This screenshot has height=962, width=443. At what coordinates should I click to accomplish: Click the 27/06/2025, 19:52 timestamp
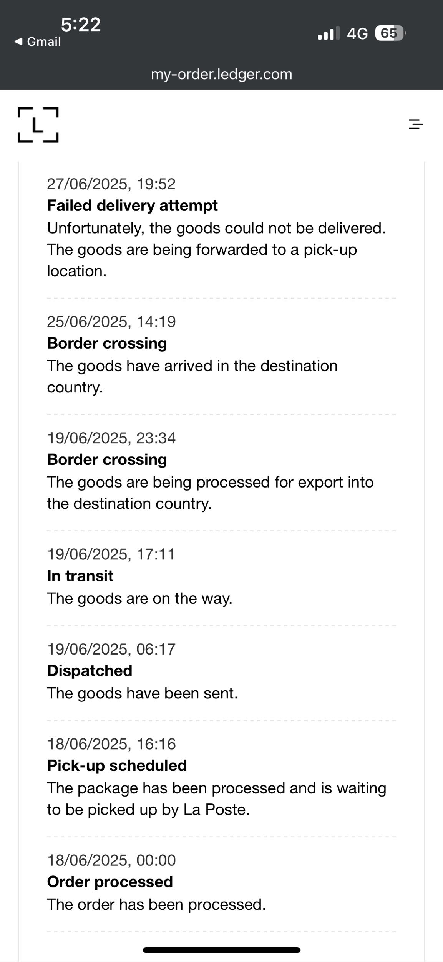[x=111, y=184]
